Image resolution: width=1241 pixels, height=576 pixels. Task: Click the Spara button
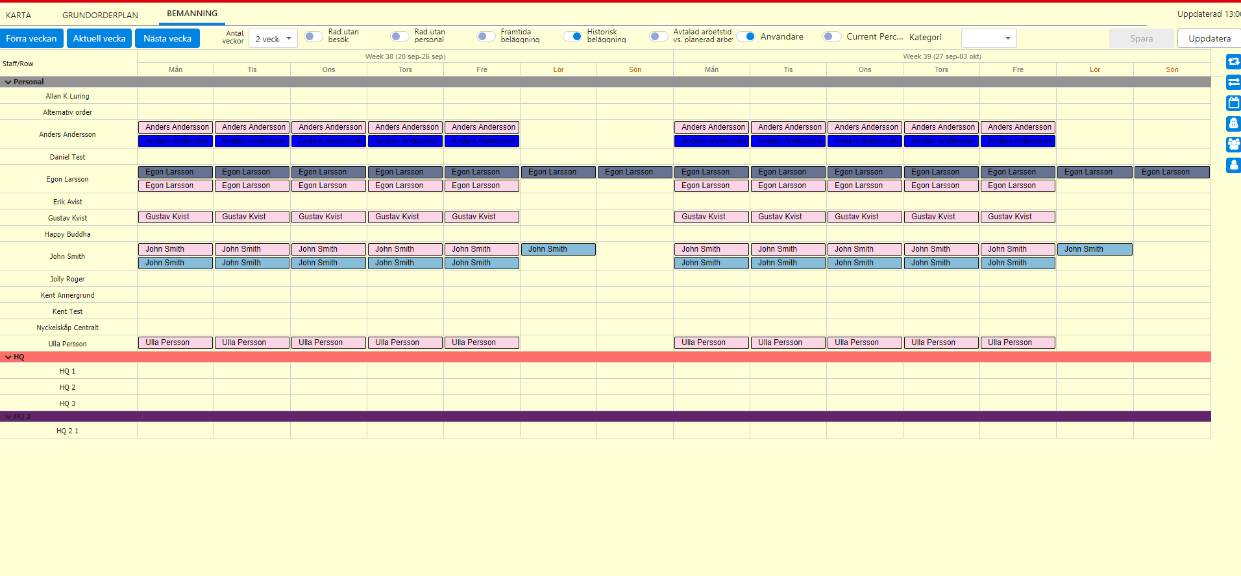pos(1142,38)
